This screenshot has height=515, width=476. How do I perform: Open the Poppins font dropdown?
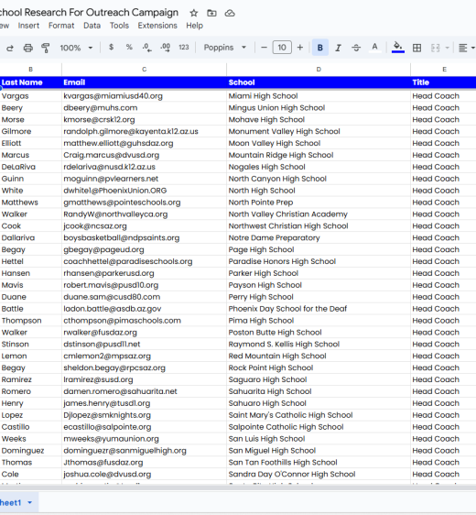[224, 48]
